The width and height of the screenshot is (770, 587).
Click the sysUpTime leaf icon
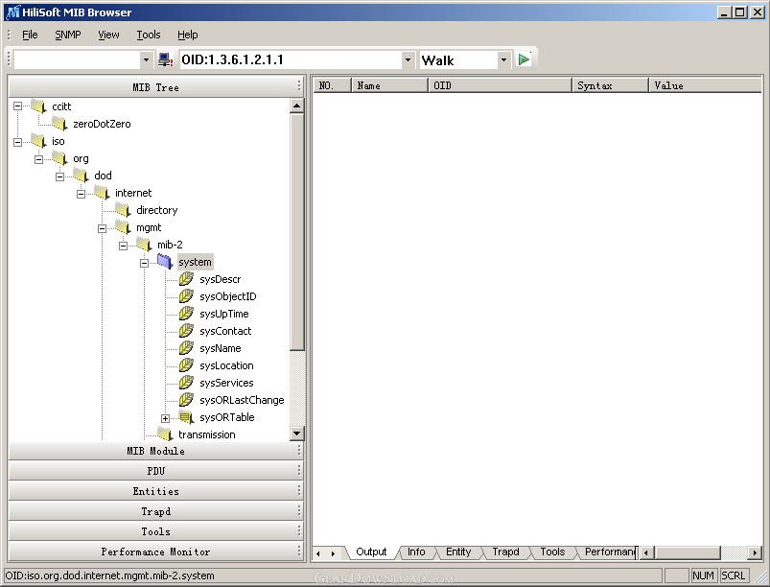(x=186, y=314)
